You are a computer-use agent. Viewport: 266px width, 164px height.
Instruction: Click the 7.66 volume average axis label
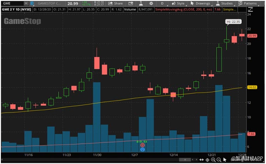click(251, 134)
